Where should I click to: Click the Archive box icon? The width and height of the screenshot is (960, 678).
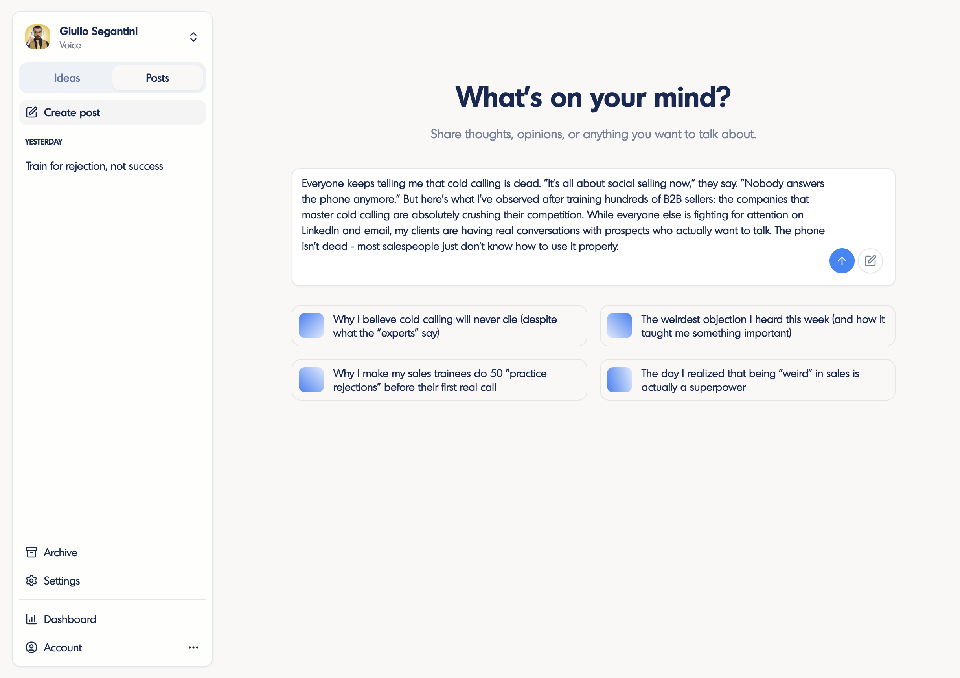tap(31, 552)
